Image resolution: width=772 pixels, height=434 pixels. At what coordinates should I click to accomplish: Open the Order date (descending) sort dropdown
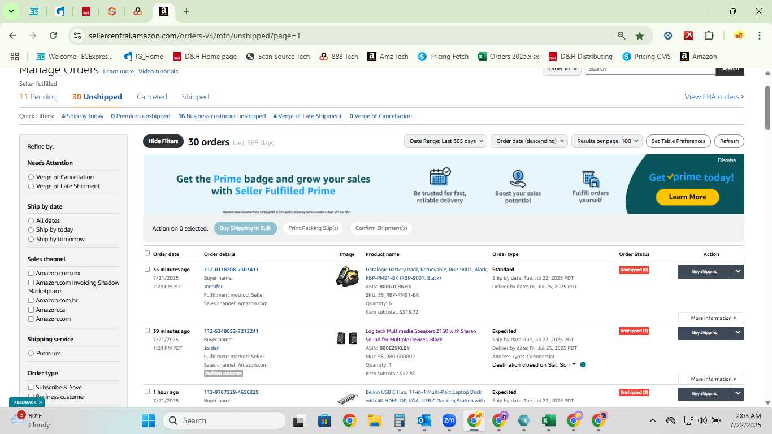pos(529,141)
